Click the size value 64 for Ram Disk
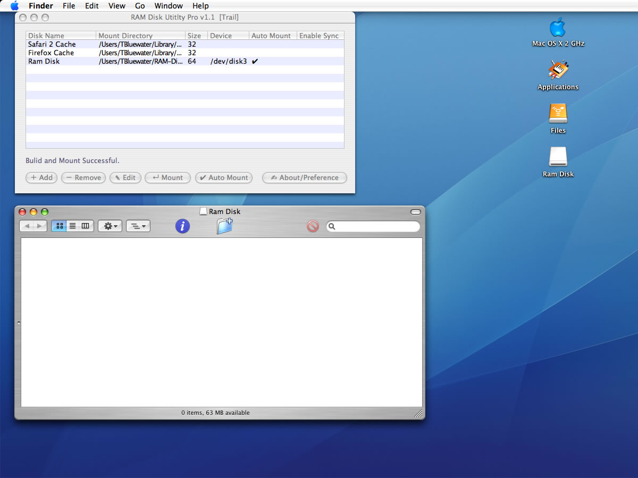 click(192, 61)
